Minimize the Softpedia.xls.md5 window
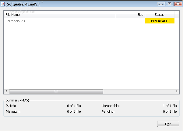Image resolution: width=183 pixels, height=131 pixels. point(161,4)
